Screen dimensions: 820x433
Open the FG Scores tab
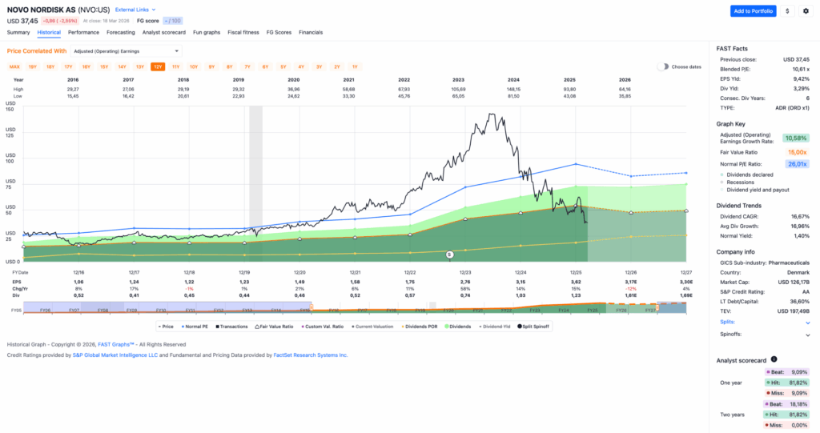[279, 33]
